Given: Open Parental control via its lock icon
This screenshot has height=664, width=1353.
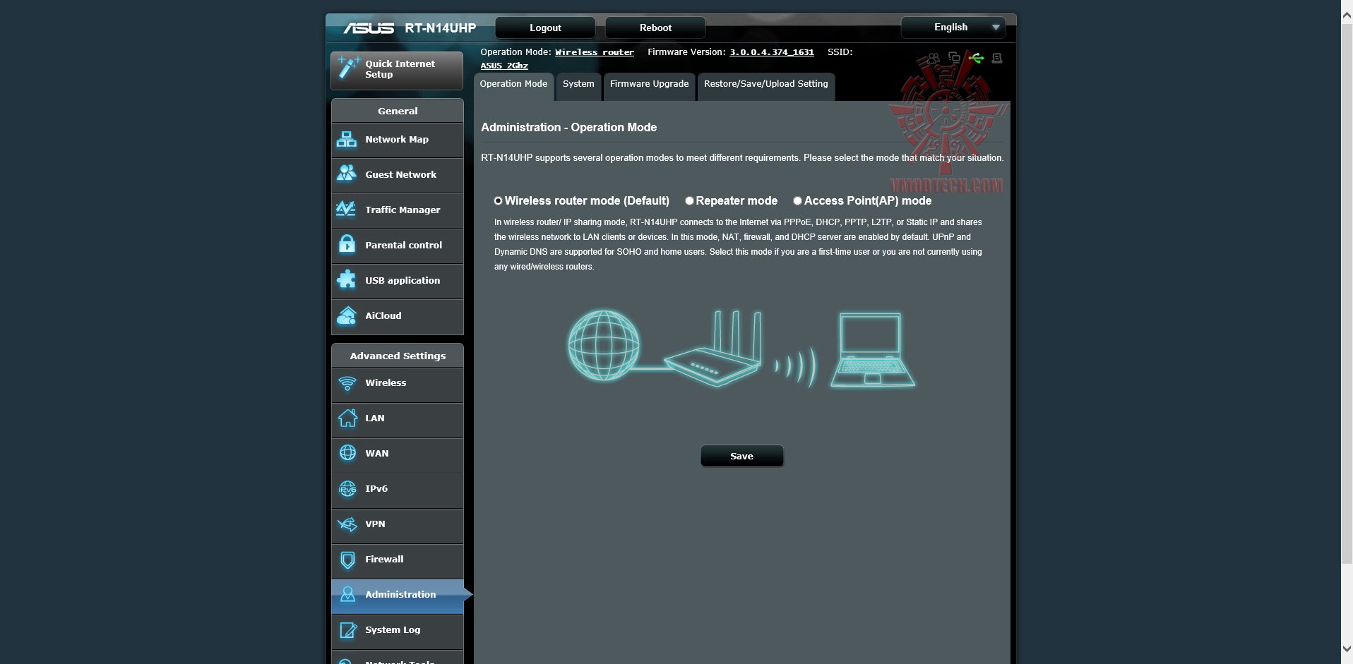Looking at the screenshot, I should pos(347,244).
